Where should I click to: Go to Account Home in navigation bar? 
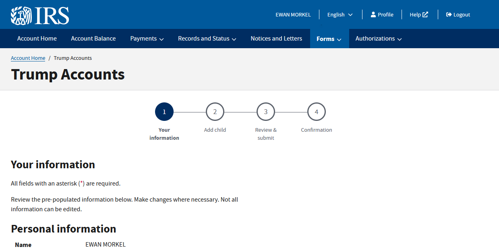point(37,39)
